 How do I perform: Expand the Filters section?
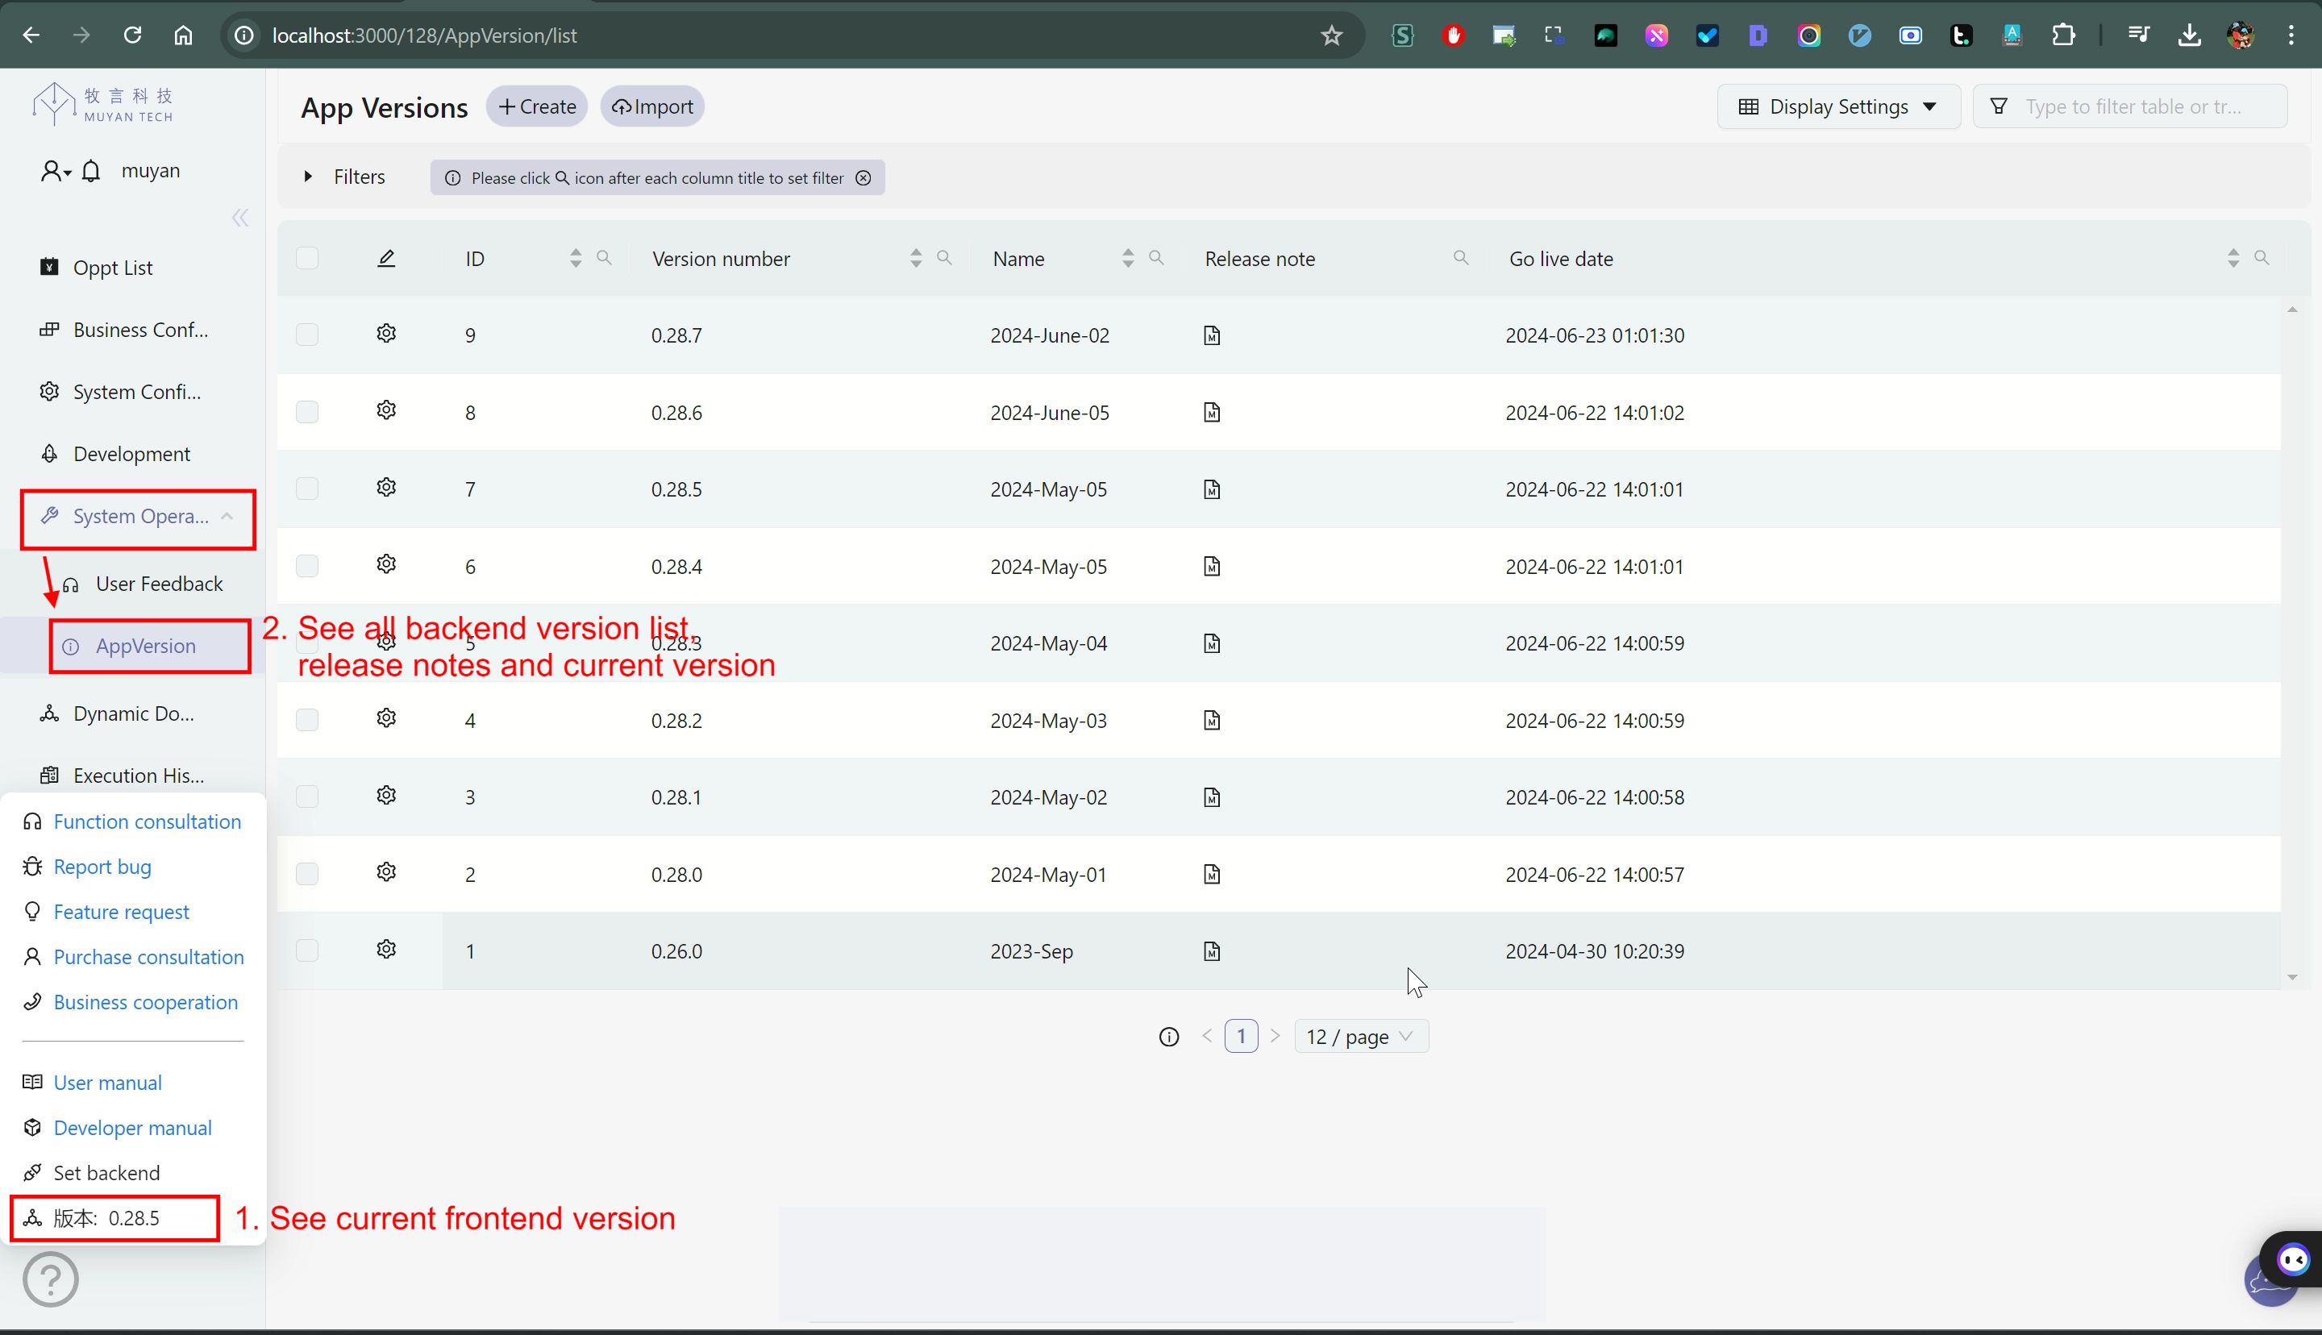[345, 177]
